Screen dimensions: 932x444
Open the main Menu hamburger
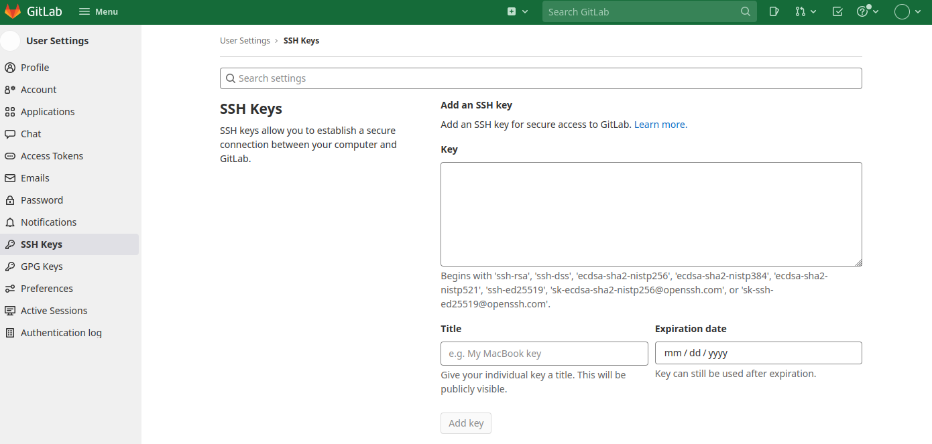[x=98, y=12]
